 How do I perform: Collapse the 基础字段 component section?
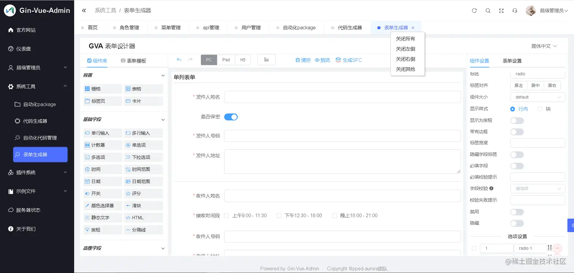163,119
